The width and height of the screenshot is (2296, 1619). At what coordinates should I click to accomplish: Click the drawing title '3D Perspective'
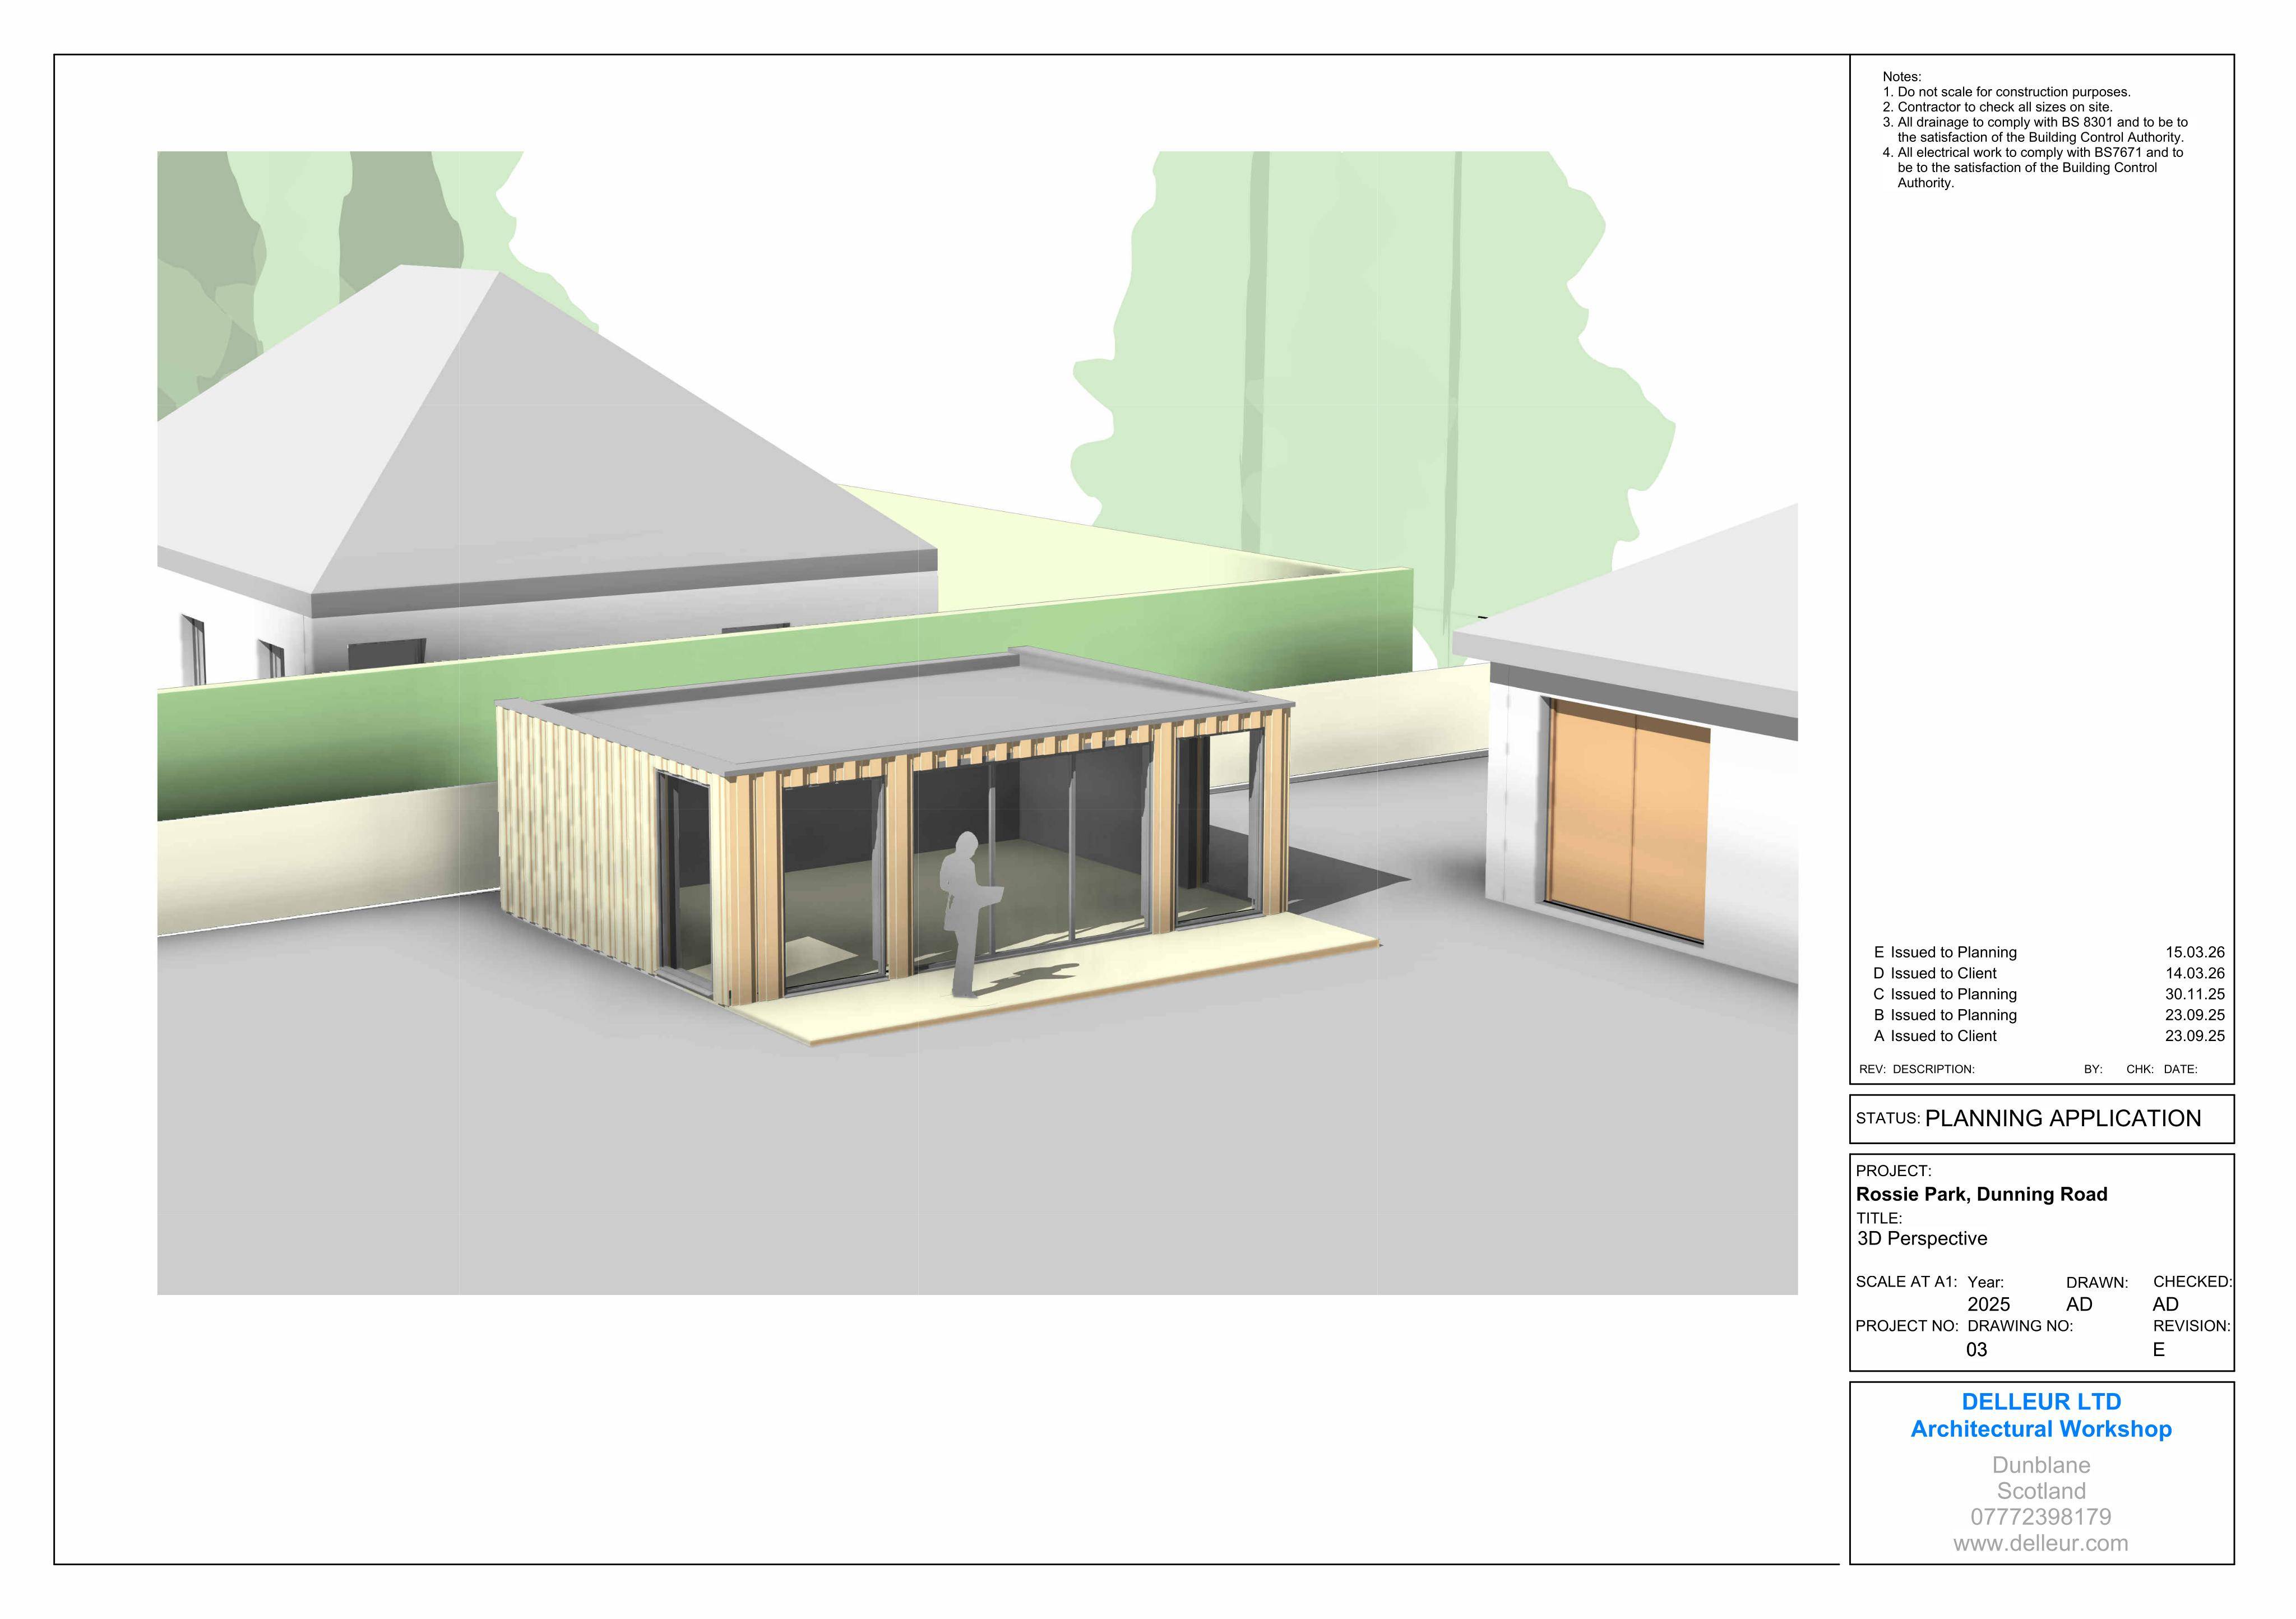[x=1922, y=1238]
